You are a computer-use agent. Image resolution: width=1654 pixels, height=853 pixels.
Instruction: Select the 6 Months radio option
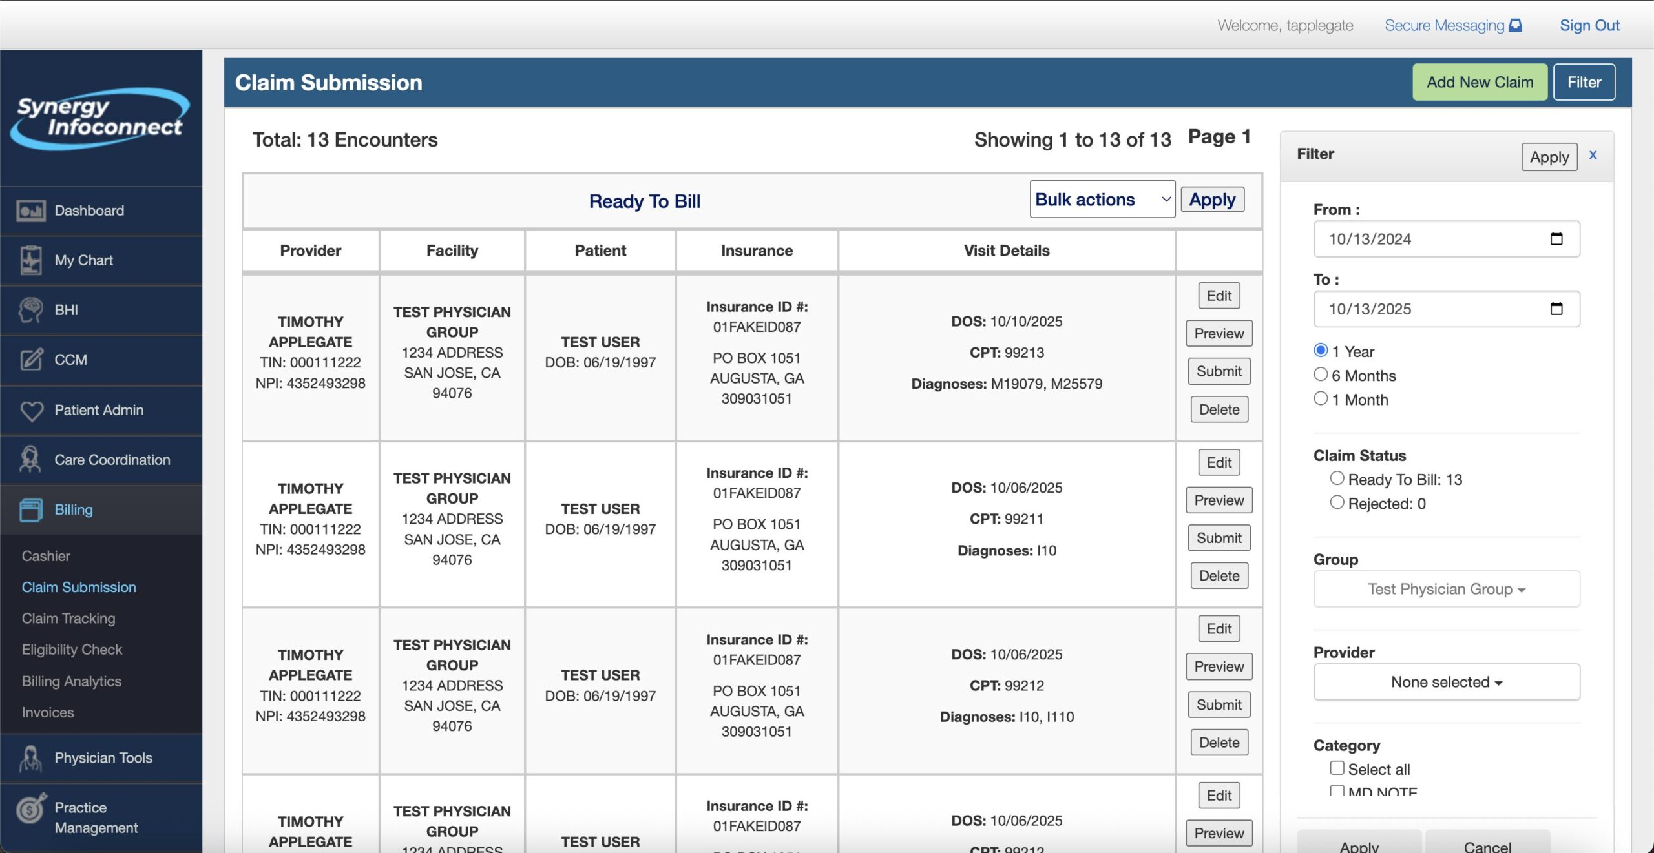tap(1321, 375)
